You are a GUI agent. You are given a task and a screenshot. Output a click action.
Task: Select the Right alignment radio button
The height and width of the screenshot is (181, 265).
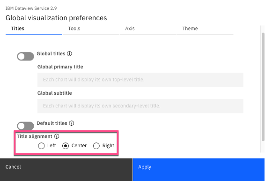click(96, 146)
